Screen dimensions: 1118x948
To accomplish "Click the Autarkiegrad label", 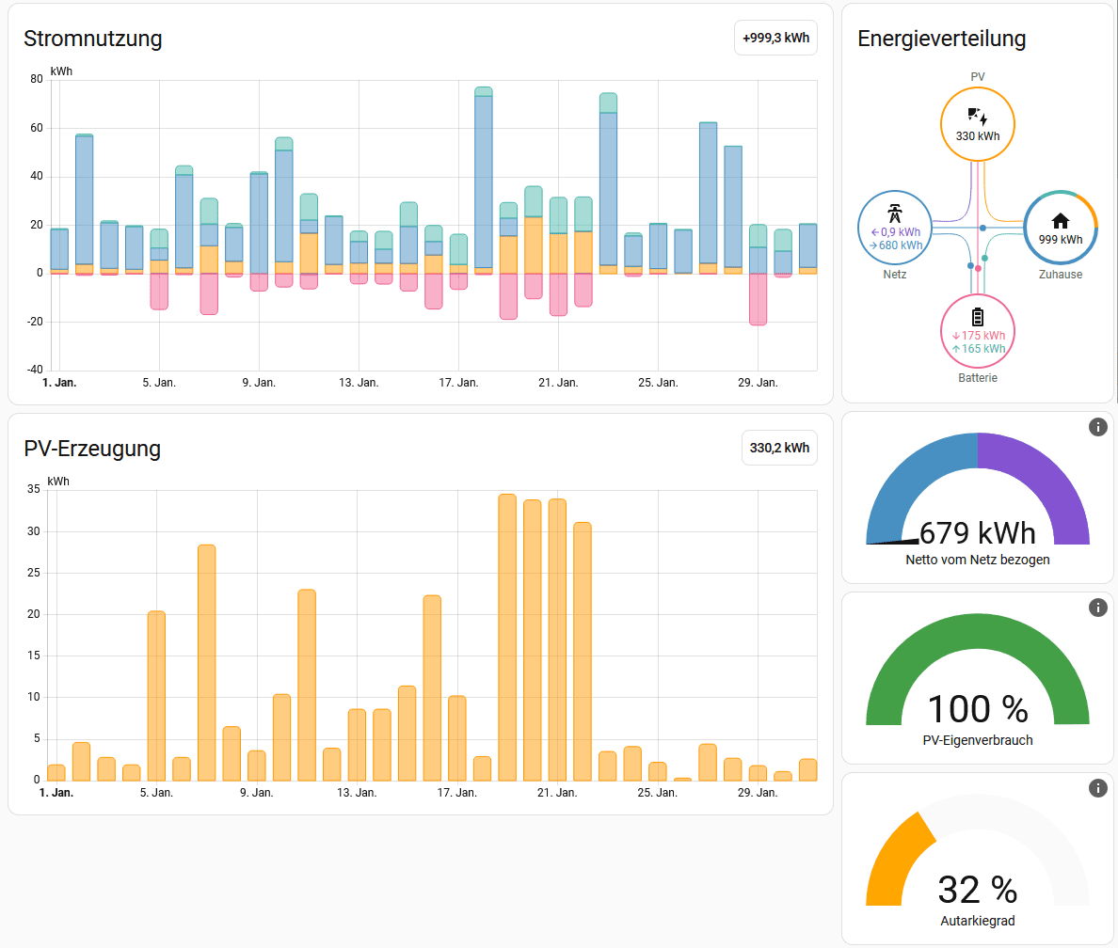I will pyautogui.click(x=978, y=920).
